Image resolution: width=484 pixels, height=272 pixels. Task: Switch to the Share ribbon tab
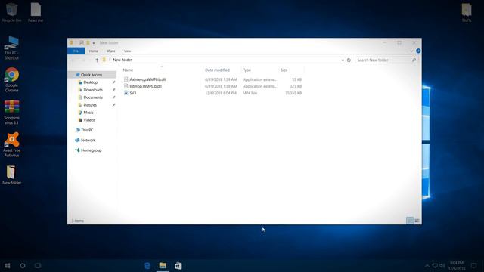(111, 51)
